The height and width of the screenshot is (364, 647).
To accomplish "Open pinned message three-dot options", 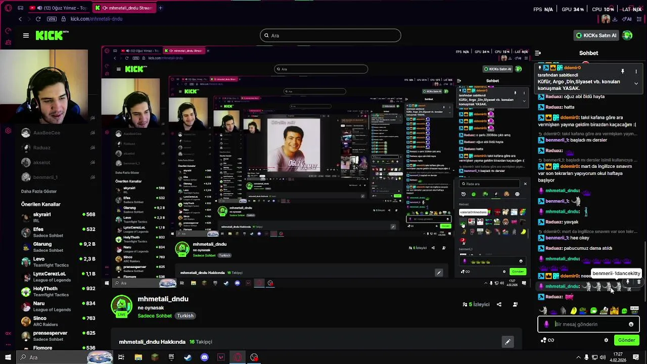I will pos(636,71).
